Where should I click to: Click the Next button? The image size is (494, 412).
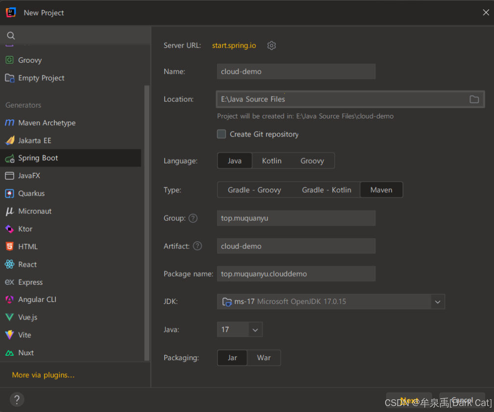[409, 400]
